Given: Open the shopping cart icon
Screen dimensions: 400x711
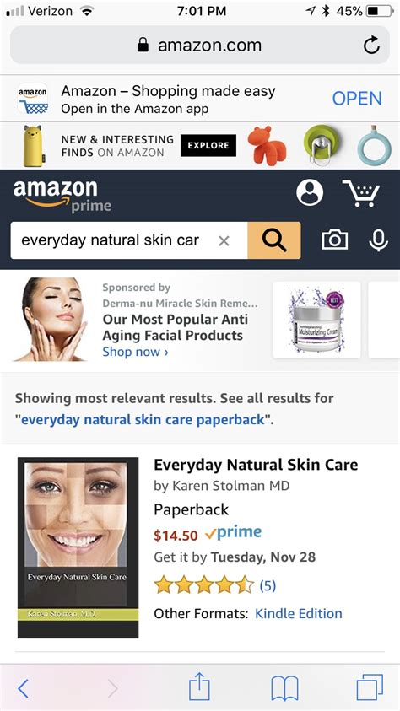Looking at the screenshot, I should point(361,192).
